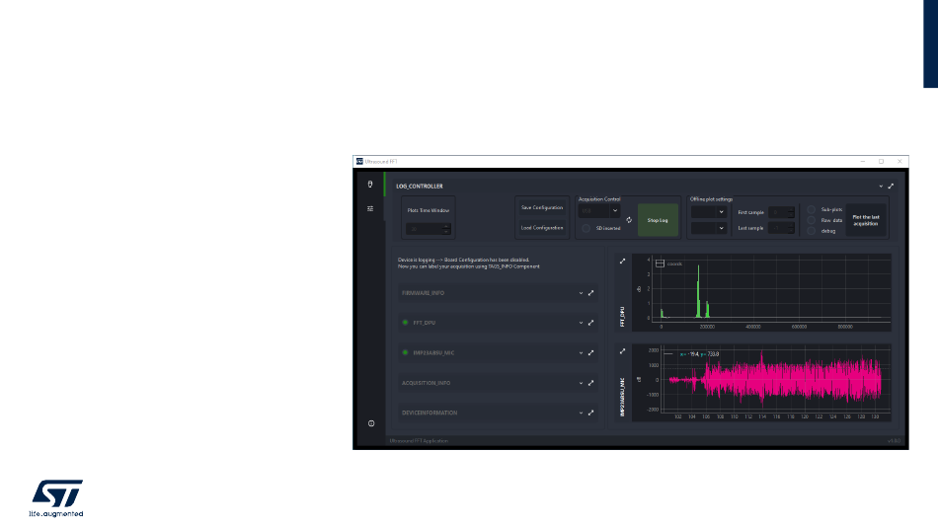This screenshot has width=938, height=527.
Task: Toggle the SD inserted option
Action: click(x=586, y=229)
